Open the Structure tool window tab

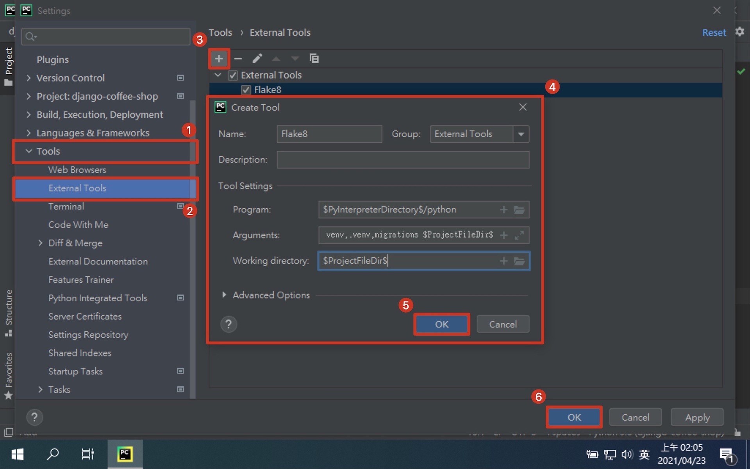[8, 313]
